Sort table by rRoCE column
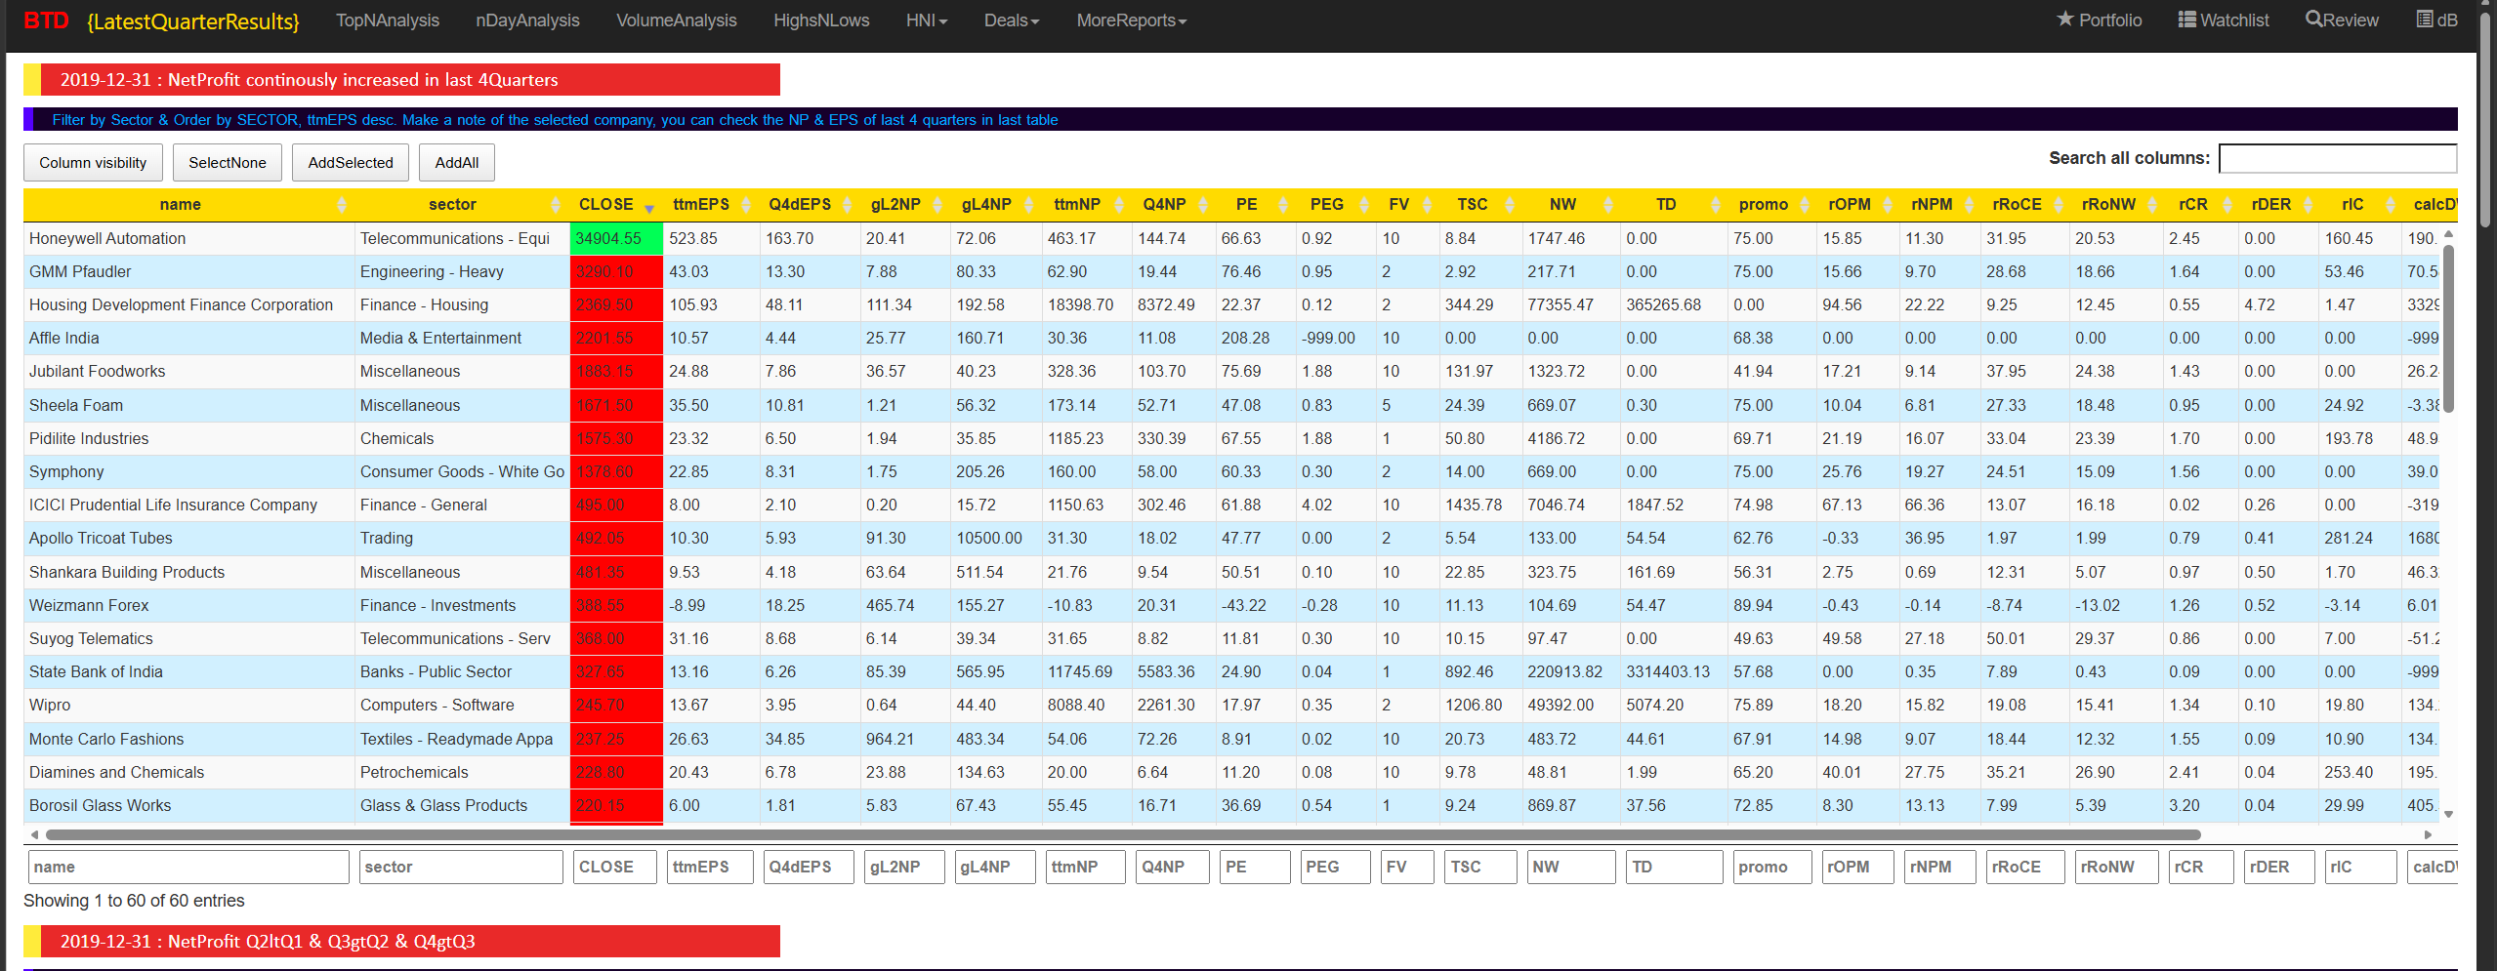The width and height of the screenshot is (2497, 971). [x=2025, y=205]
